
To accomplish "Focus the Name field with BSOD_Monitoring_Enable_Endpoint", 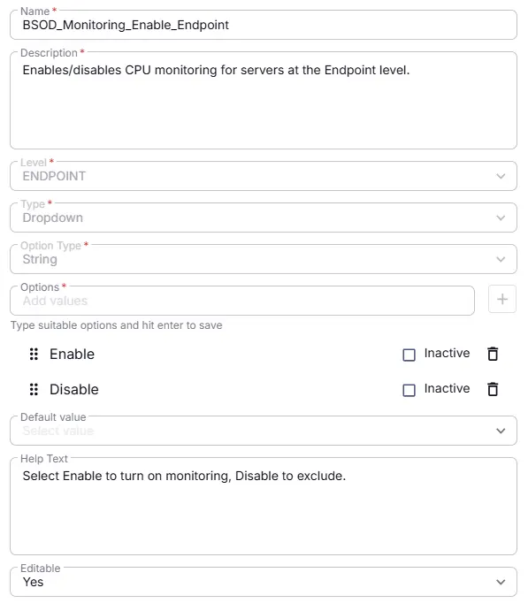I will [264, 25].
